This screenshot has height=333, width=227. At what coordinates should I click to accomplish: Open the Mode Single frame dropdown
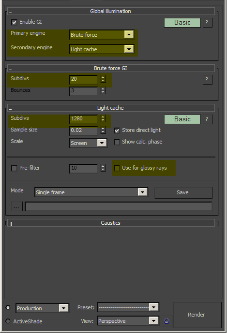click(x=91, y=192)
